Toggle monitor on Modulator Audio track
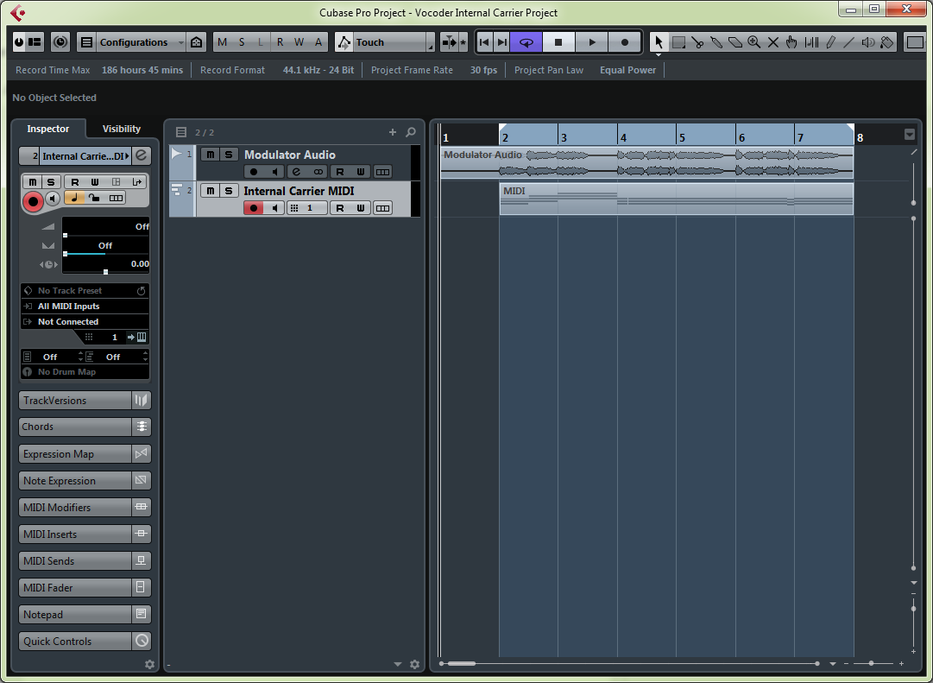 pyautogui.click(x=274, y=172)
